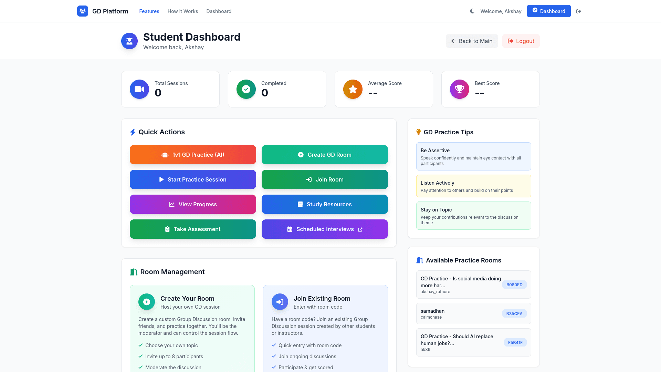
Task: Click the Create GD Room button
Action: (x=325, y=155)
